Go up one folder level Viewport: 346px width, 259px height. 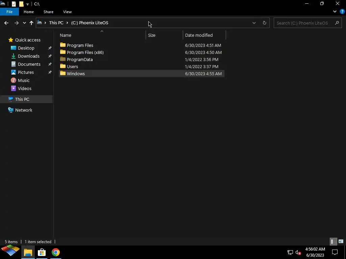[31, 23]
